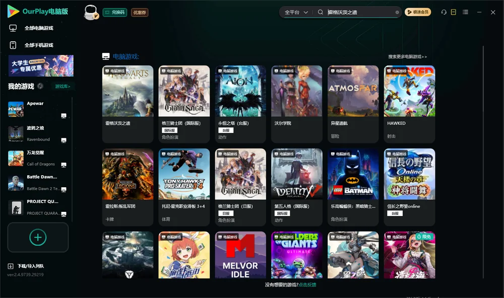Open the orange-haired anime girl game card
The image size is (504, 298).
184,255
